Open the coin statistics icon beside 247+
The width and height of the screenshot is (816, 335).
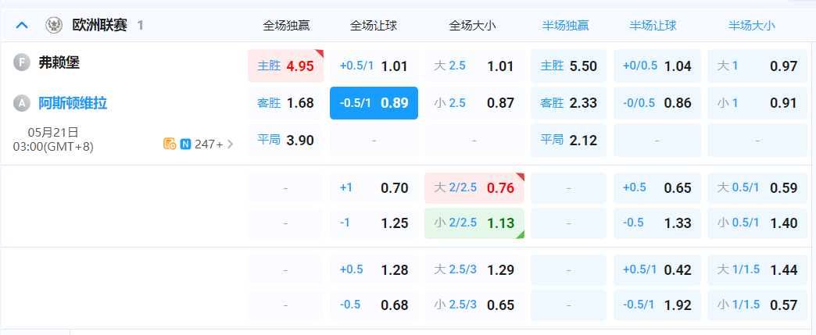(170, 144)
